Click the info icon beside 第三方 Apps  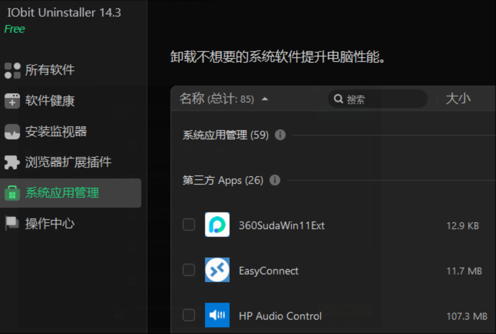click(x=275, y=180)
